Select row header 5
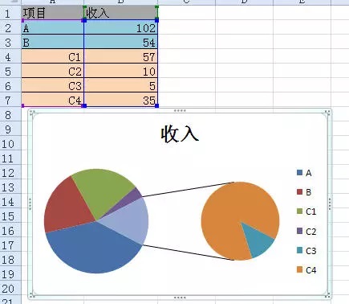This screenshot has height=304, width=349. click(8, 72)
